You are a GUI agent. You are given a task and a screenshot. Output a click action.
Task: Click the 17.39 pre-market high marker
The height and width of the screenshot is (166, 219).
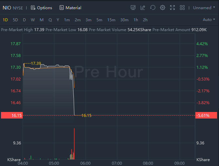point(36,63)
